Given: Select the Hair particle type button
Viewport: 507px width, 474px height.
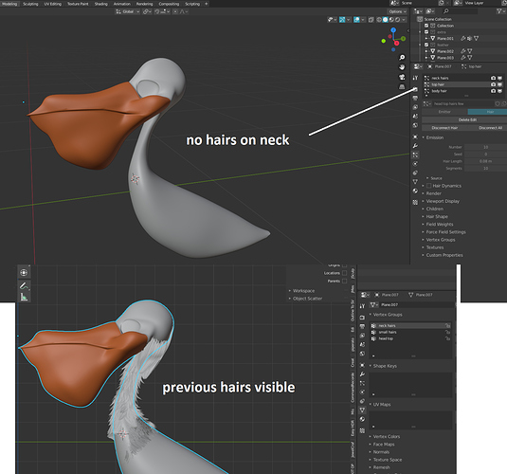Looking at the screenshot, I should 487,112.
